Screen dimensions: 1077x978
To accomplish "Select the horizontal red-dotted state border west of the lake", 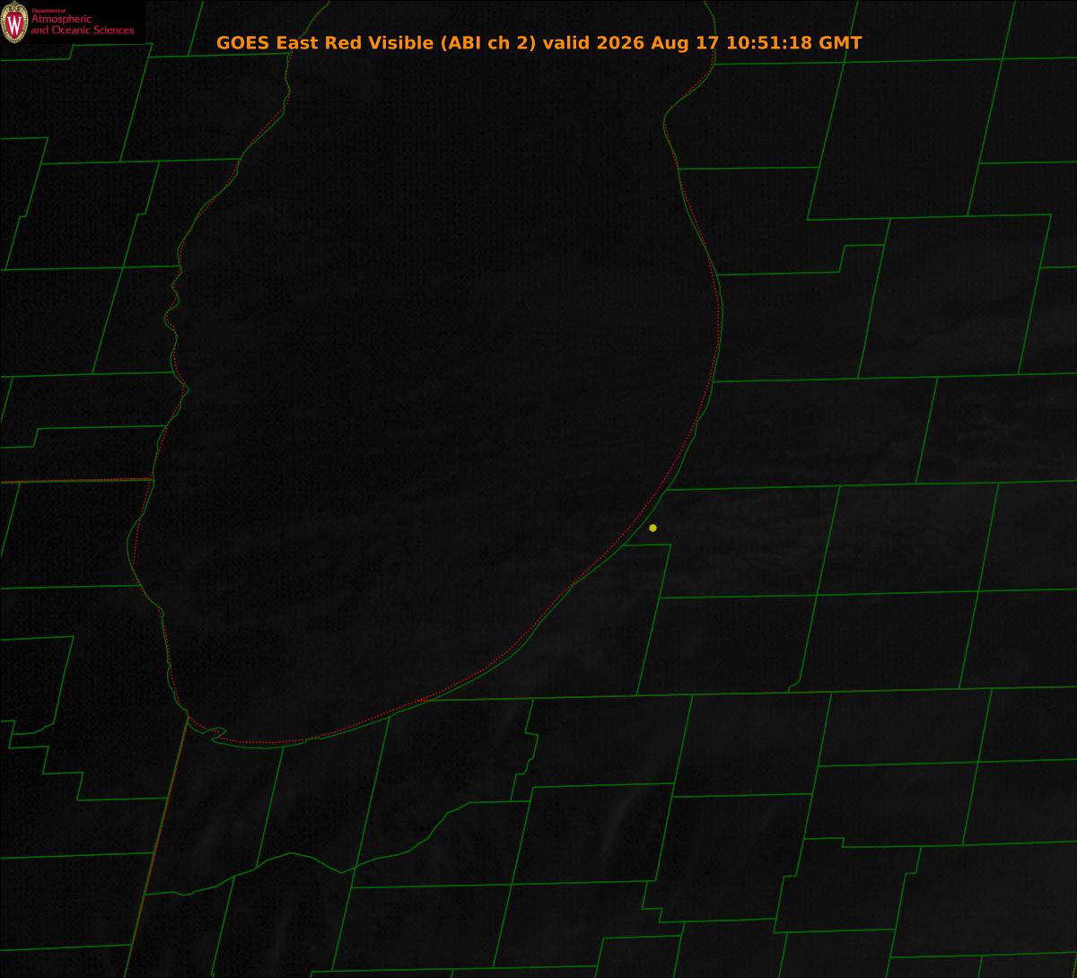I will point(76,481).
